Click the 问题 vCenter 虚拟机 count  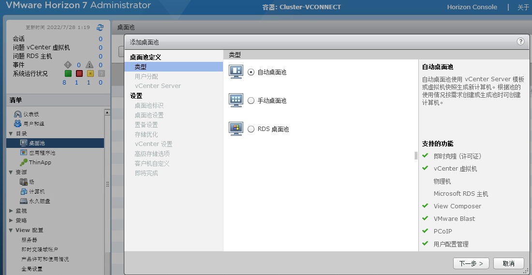[101, 48]
